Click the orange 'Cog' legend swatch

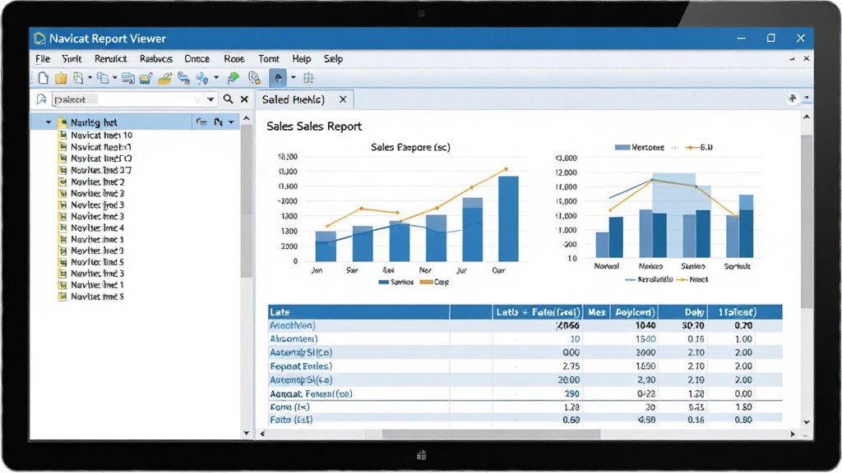426,282
